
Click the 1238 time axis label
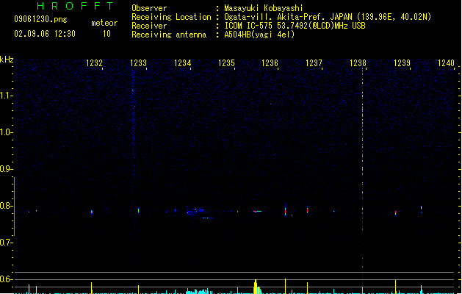(x=358, y=63)
